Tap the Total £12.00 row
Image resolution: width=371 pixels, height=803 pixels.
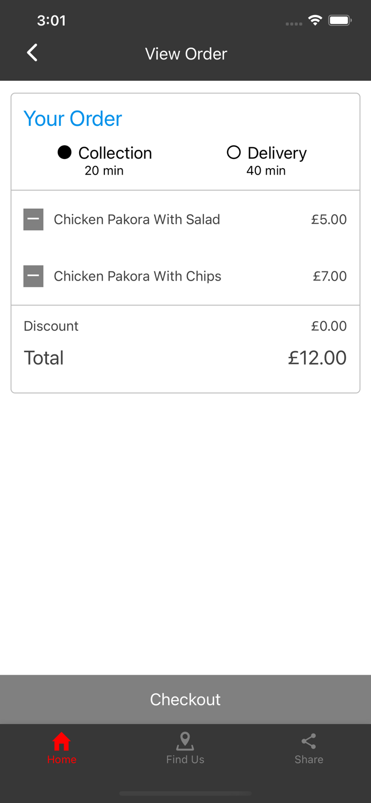185,358
